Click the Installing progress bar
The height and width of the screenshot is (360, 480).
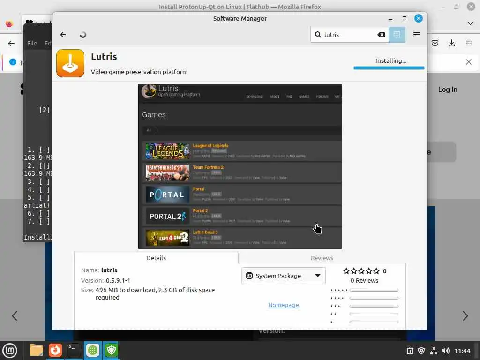point(389,68)
